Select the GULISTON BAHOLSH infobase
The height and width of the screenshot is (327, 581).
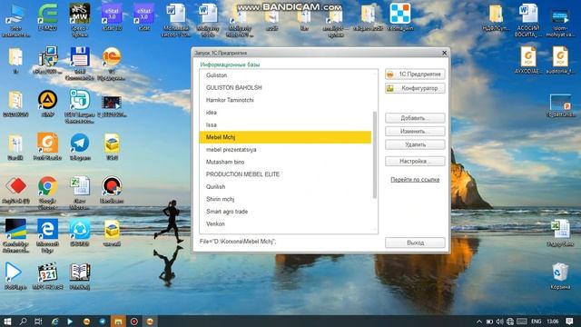tap(285, 87)
